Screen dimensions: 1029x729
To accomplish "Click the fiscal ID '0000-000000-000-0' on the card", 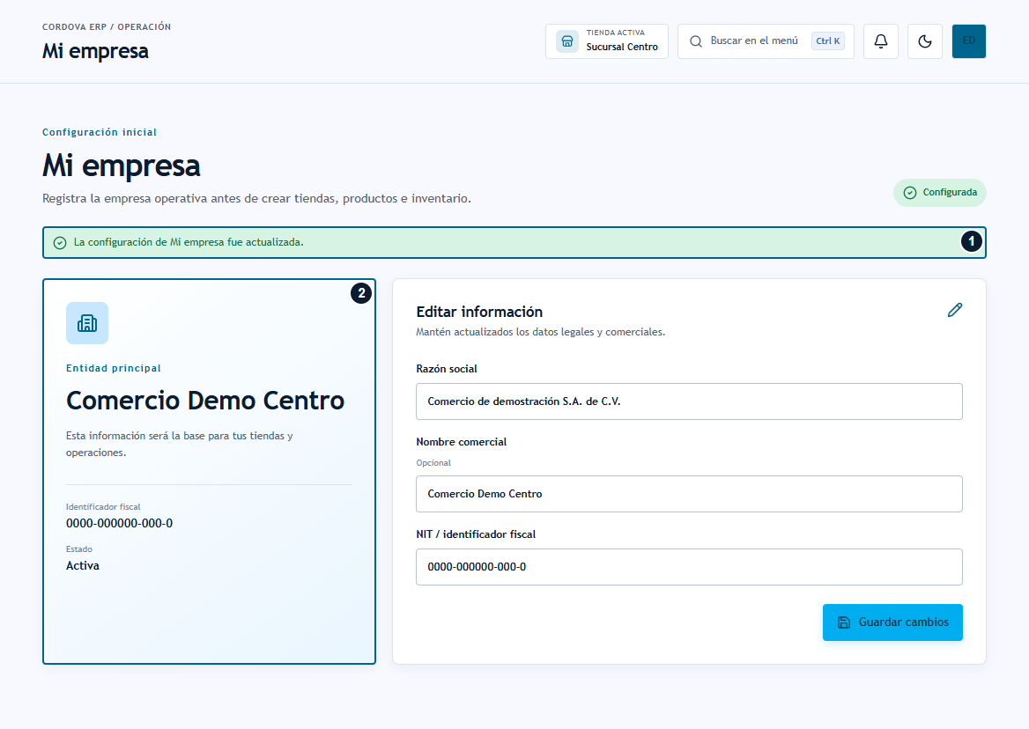I will click(x=120, y=523).
